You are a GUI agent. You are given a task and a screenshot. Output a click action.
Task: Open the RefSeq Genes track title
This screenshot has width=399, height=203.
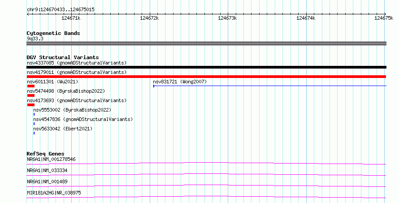(x=45, y=154)
